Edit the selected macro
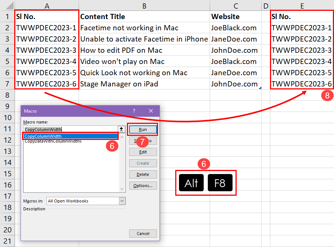The height and width of the screenshot is (247, 334). 143,152
